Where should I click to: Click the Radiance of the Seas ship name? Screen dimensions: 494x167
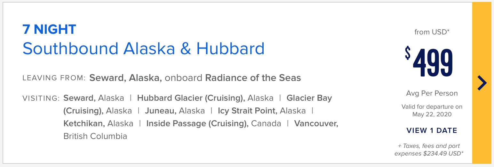point(253,78)
